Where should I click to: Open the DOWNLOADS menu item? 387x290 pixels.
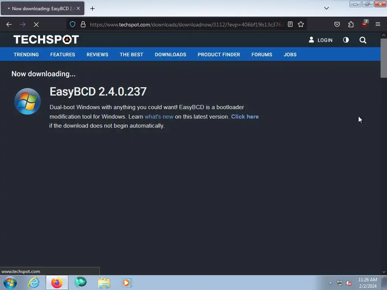tap(170, 54)
